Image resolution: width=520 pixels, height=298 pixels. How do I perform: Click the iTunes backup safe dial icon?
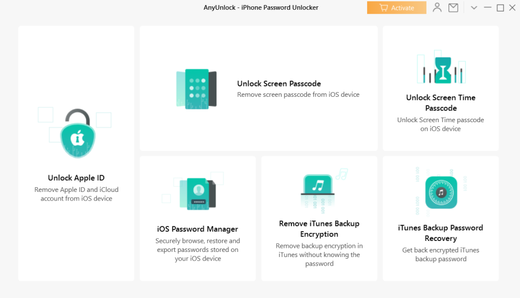tap(441, 193)
